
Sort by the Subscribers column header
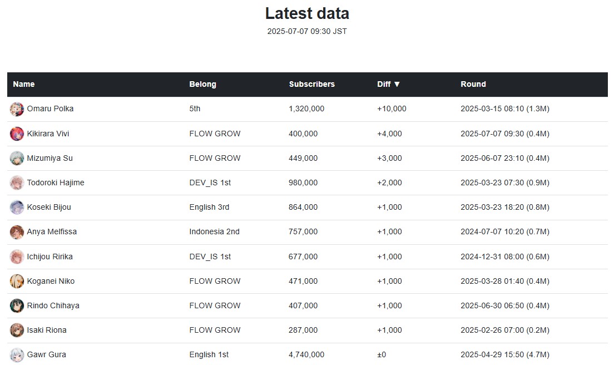pos(311,84)
